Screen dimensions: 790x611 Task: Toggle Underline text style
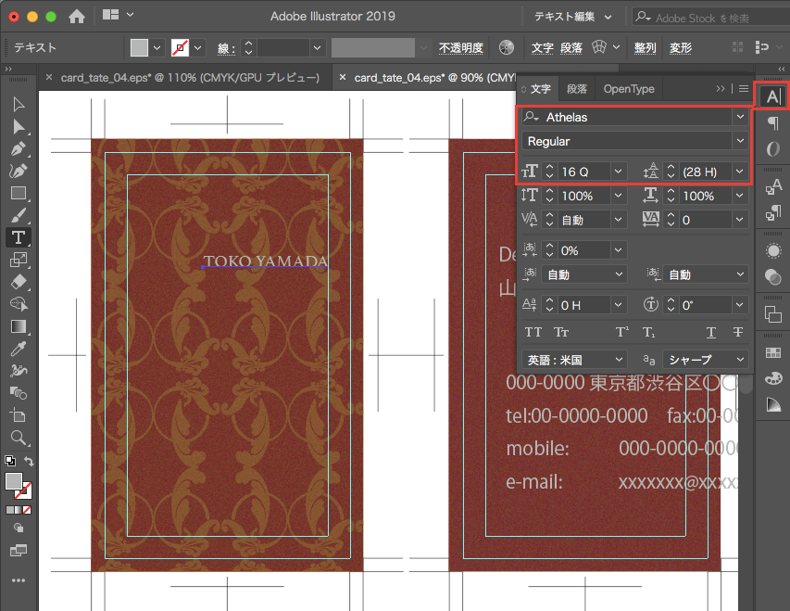coord(710,332)
